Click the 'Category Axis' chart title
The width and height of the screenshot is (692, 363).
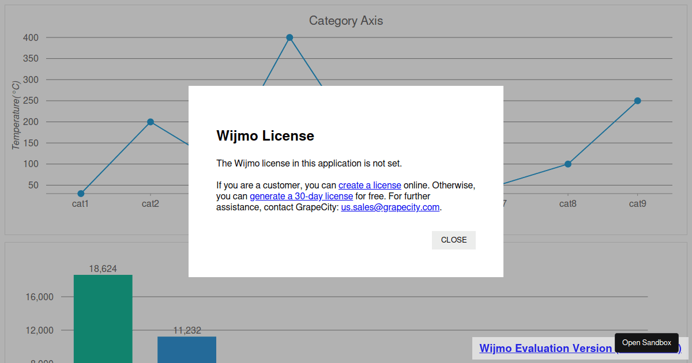click(x=346, y=21)
